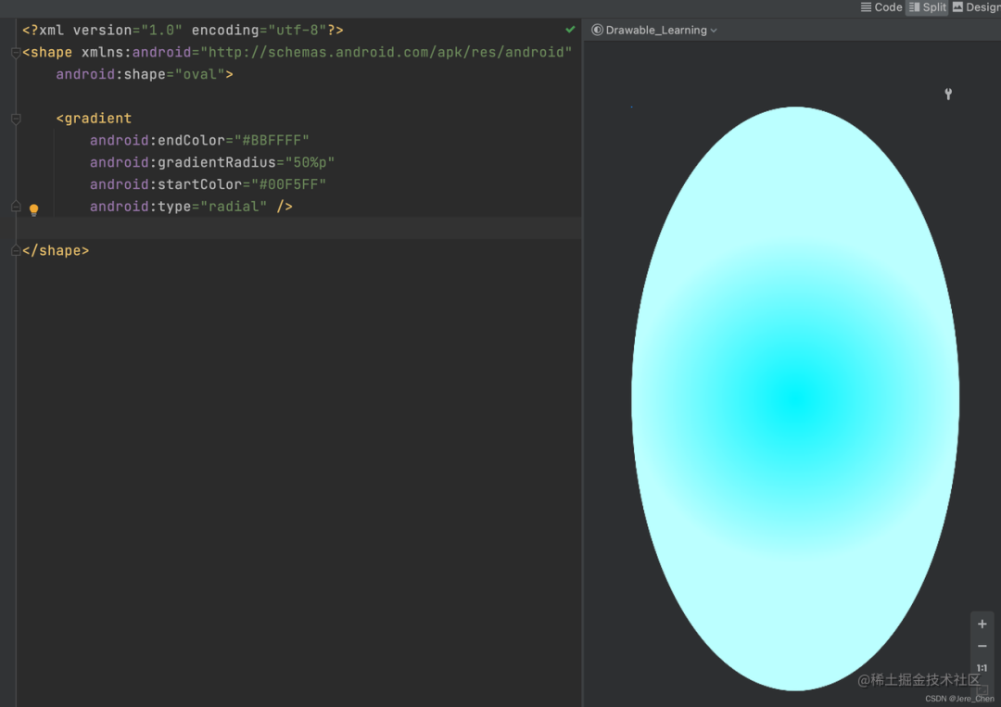Viewport: 1001px width, 707px height.
Task: Click the minus button to zoom out the preview
Action: [x=982, y=646]
